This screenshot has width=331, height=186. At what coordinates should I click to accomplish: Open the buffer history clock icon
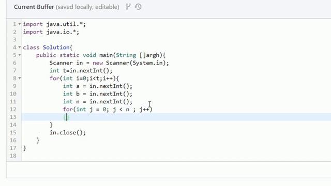point(138,7)
